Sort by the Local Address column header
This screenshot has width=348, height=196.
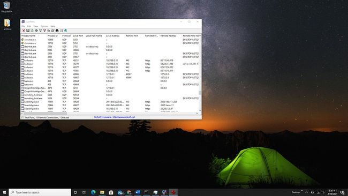click(113, 36)
